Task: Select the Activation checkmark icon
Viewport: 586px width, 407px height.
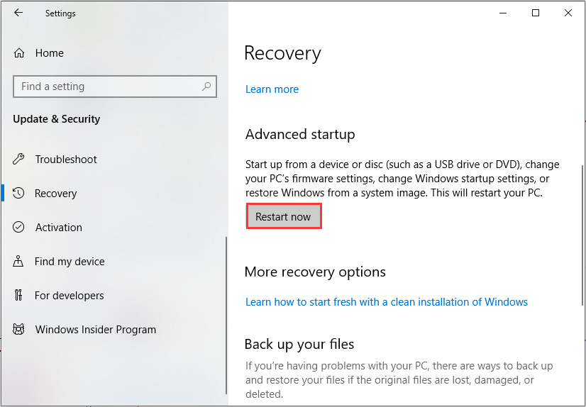Action: 19,228
